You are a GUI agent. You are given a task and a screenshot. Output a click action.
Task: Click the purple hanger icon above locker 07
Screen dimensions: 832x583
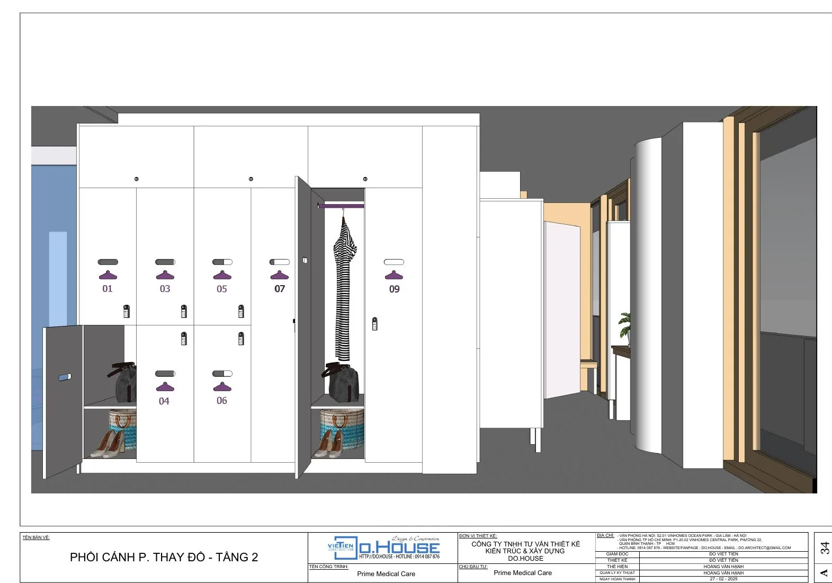(x=279, y=275)
